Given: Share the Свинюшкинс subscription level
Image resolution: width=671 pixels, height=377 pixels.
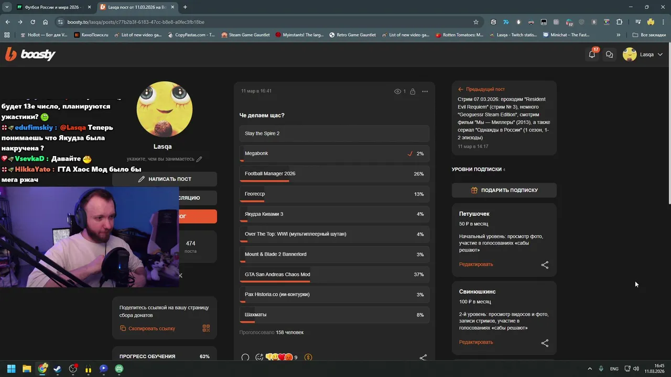Looking at the screenshot, I should (x=545, y=343).
